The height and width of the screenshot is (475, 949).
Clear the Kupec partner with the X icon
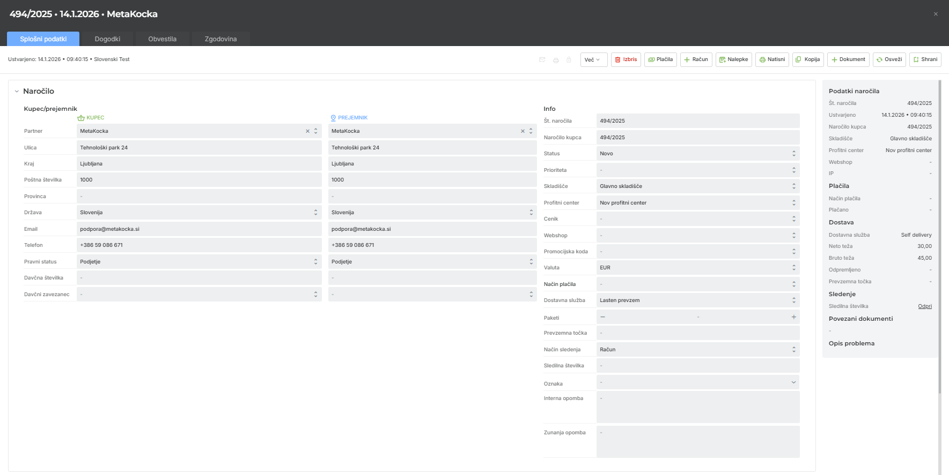point(307,131)
